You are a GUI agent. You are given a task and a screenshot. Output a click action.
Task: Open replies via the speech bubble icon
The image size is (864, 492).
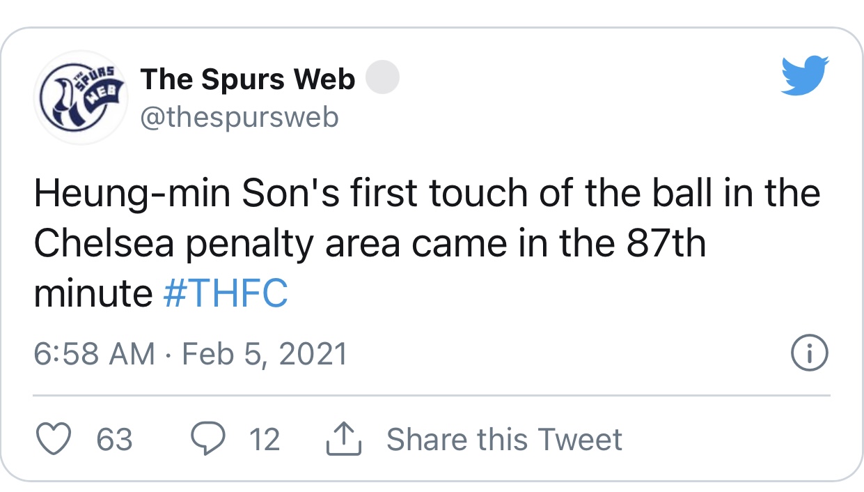pyautogui.click(x=206, y=439)
